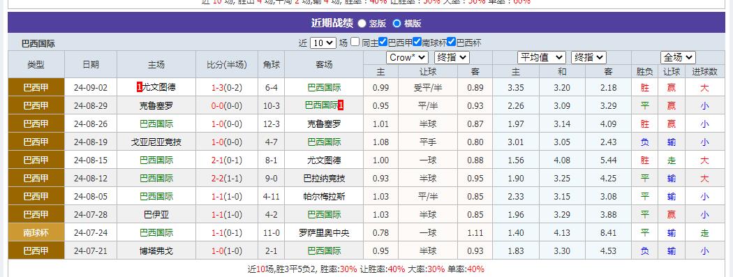This screenshot has width=733, height=277.
Task: Click the 巴西甲 cell on 24-09-02 row
Action: point(36,87)
